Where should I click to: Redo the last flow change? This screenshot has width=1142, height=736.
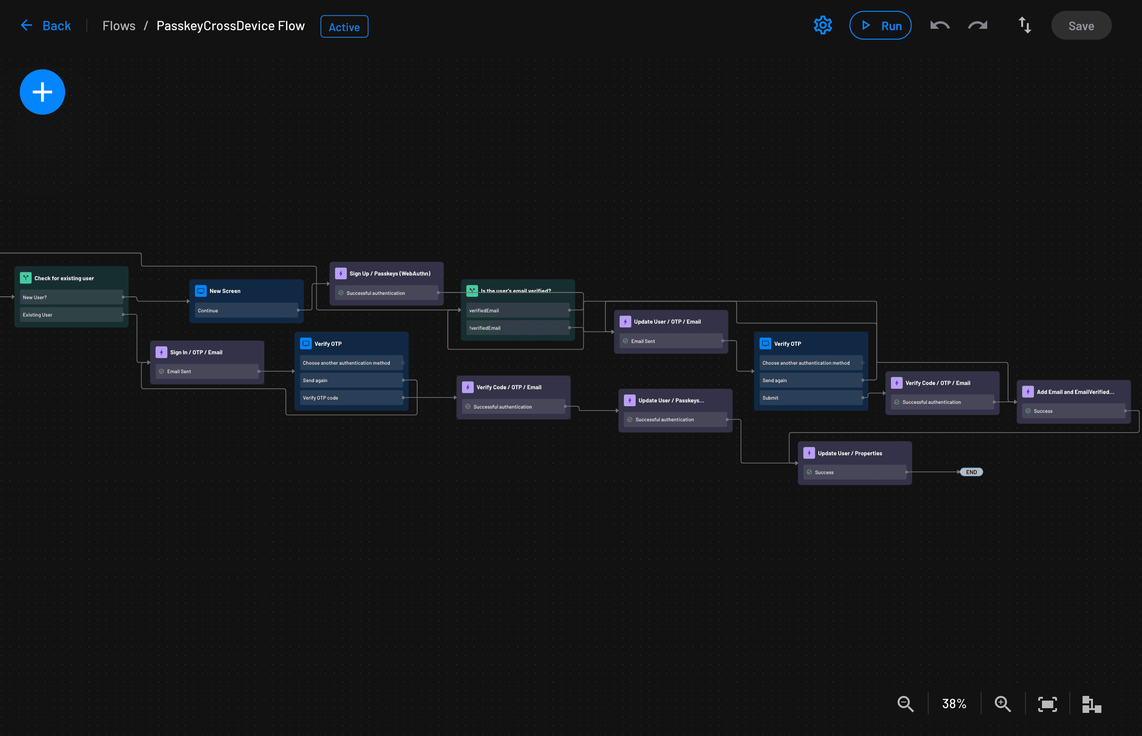[978, 25]
